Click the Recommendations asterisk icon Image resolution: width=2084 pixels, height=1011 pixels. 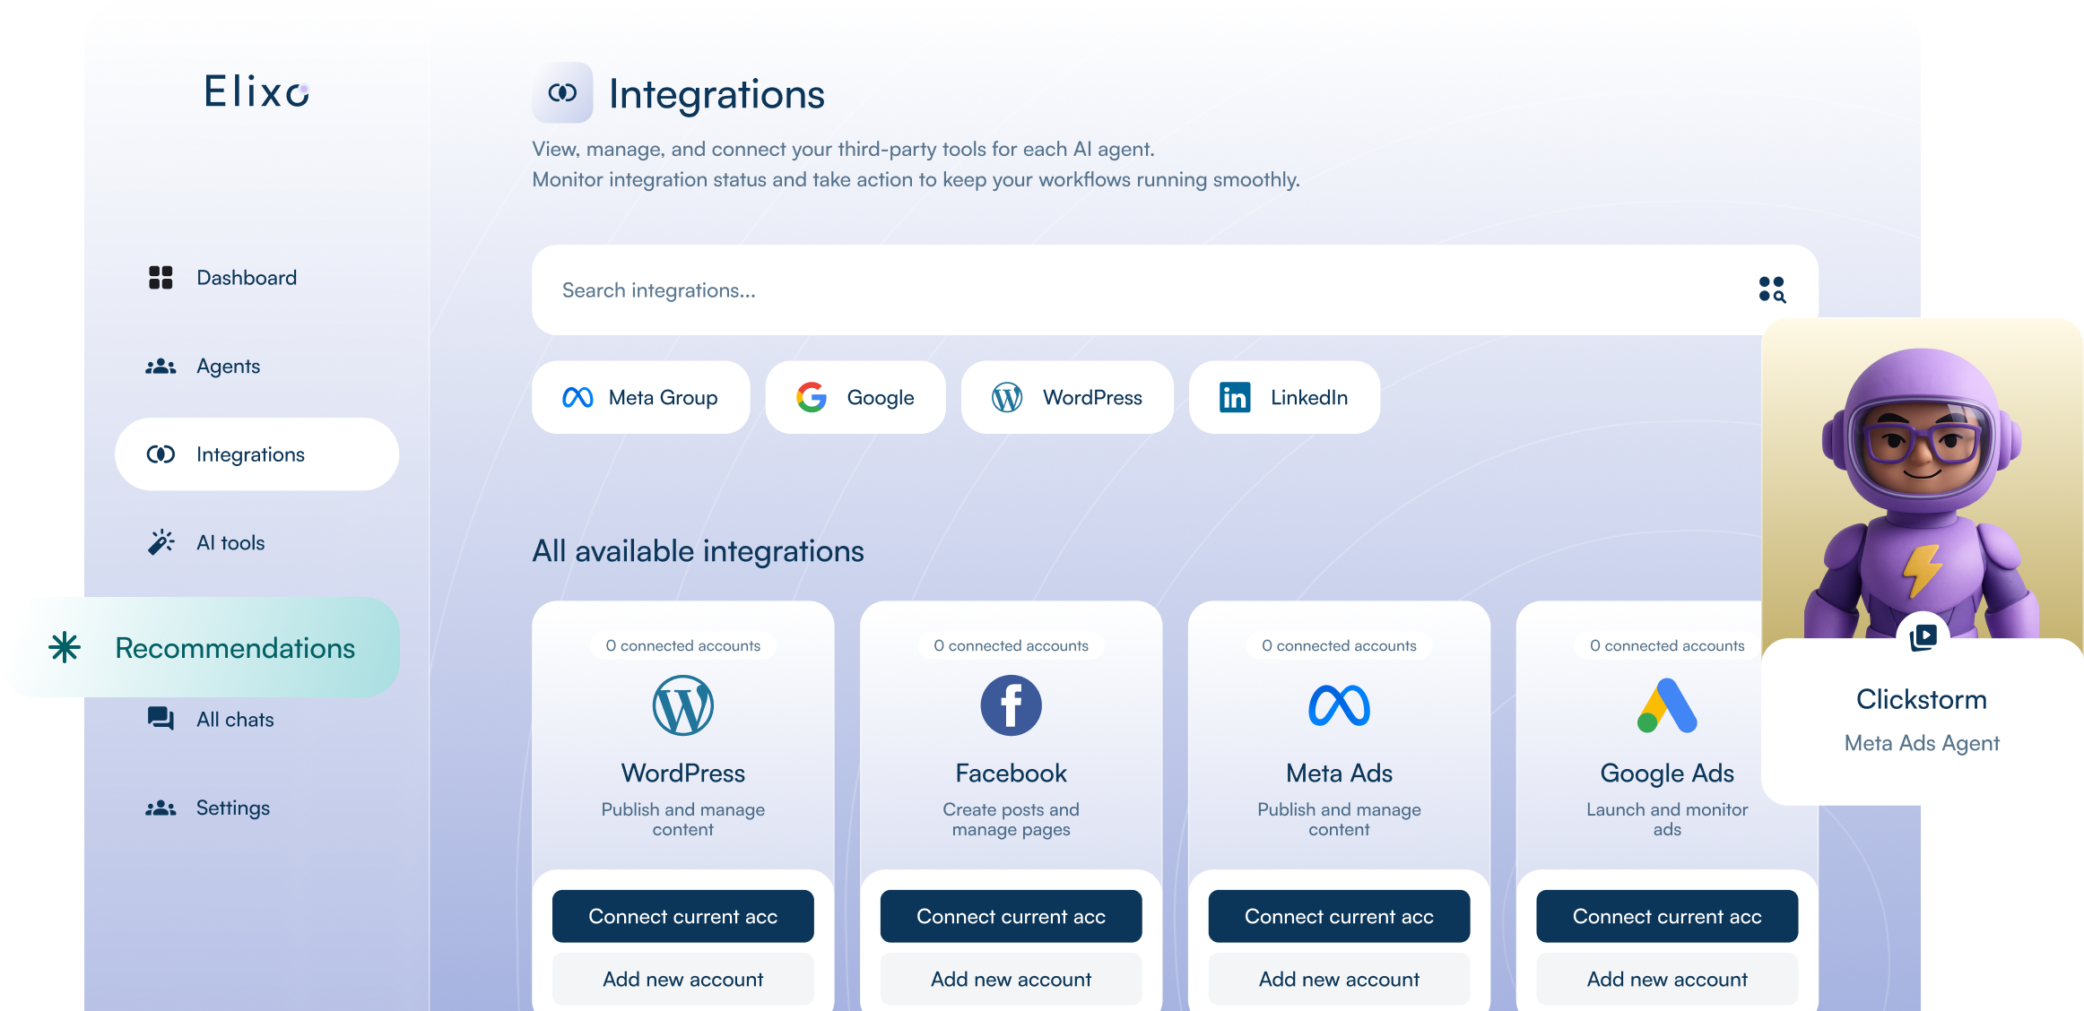tap(63, 647)
